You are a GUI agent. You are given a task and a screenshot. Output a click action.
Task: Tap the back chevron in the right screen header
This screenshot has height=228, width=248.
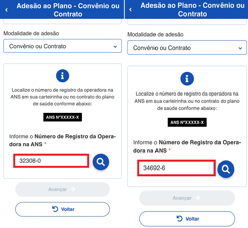pyautogui.click(x=131, y=10)
